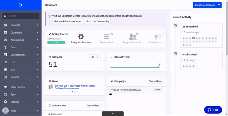Click the 25 Subscribed activity icon
The height and width of the screenshot is (116, 228).
[x=175, y=26]
